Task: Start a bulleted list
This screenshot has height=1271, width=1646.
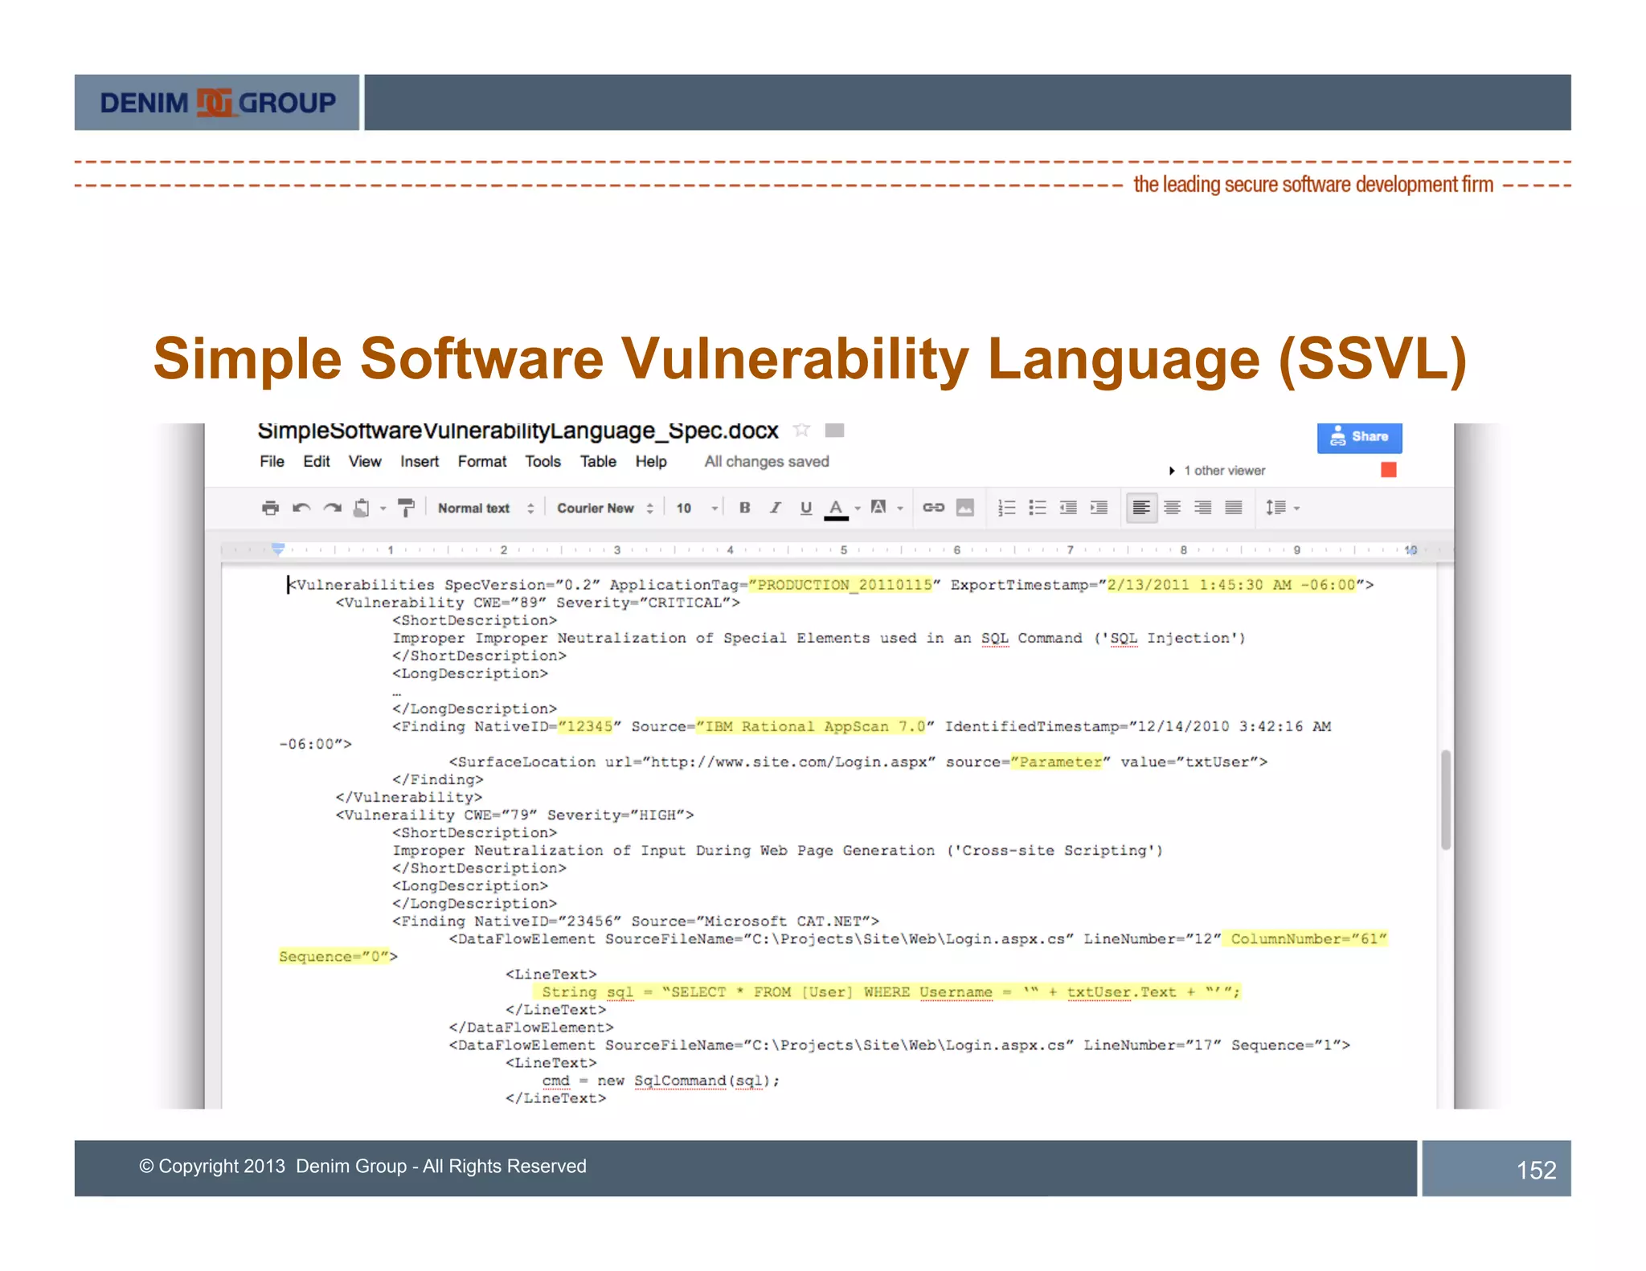Action: pyautogui.click(x=1038, y=508)
